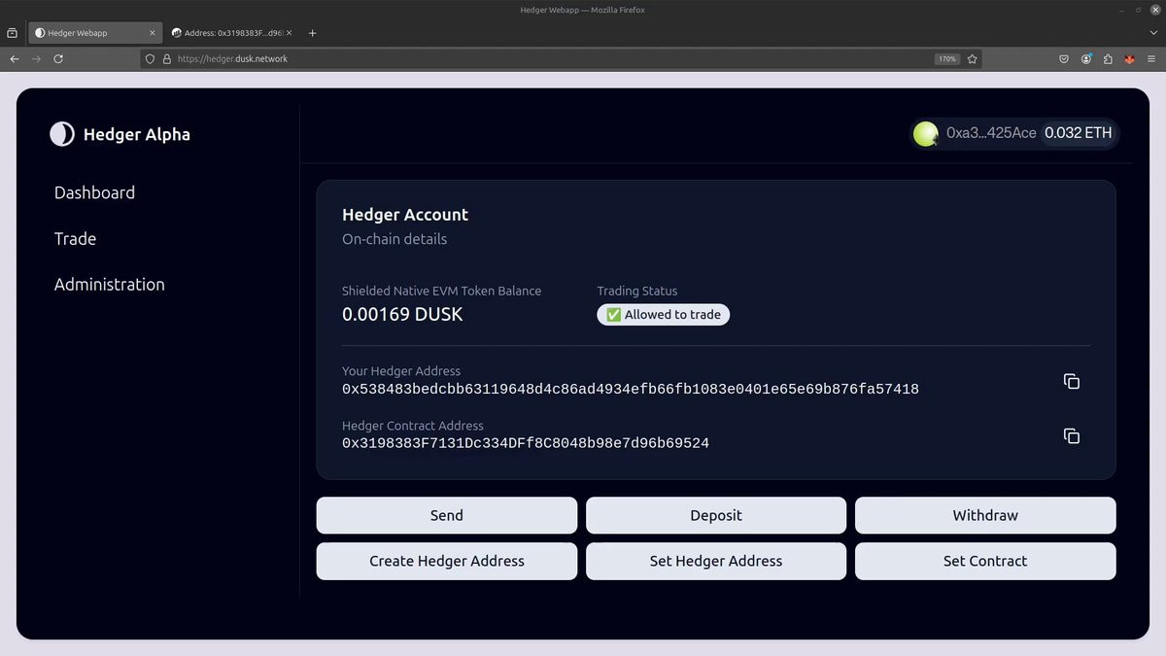Go back to previous page
Screen dimensions: 1166x656
[15, 58]
